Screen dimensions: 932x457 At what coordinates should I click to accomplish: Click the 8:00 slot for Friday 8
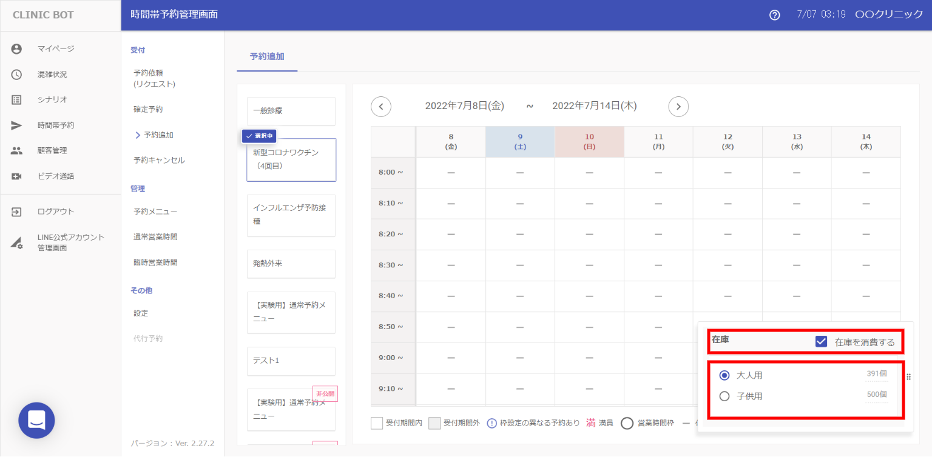pyautogui.click(x=451, y=173)
